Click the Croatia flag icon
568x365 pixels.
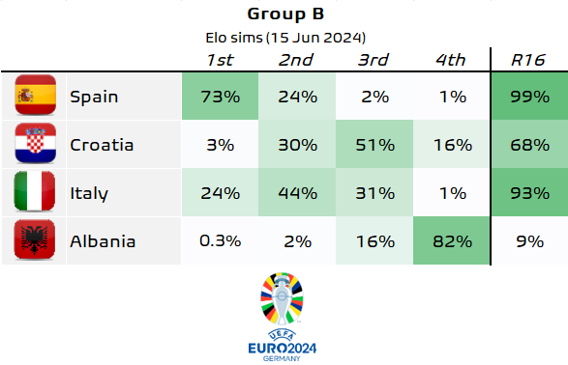click(x=36, y=143)
